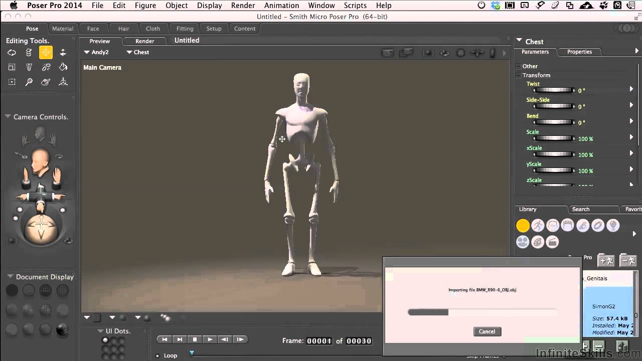Select the magnifier tool in Editing Tools

pyautogui.click(x=29, y=82)
